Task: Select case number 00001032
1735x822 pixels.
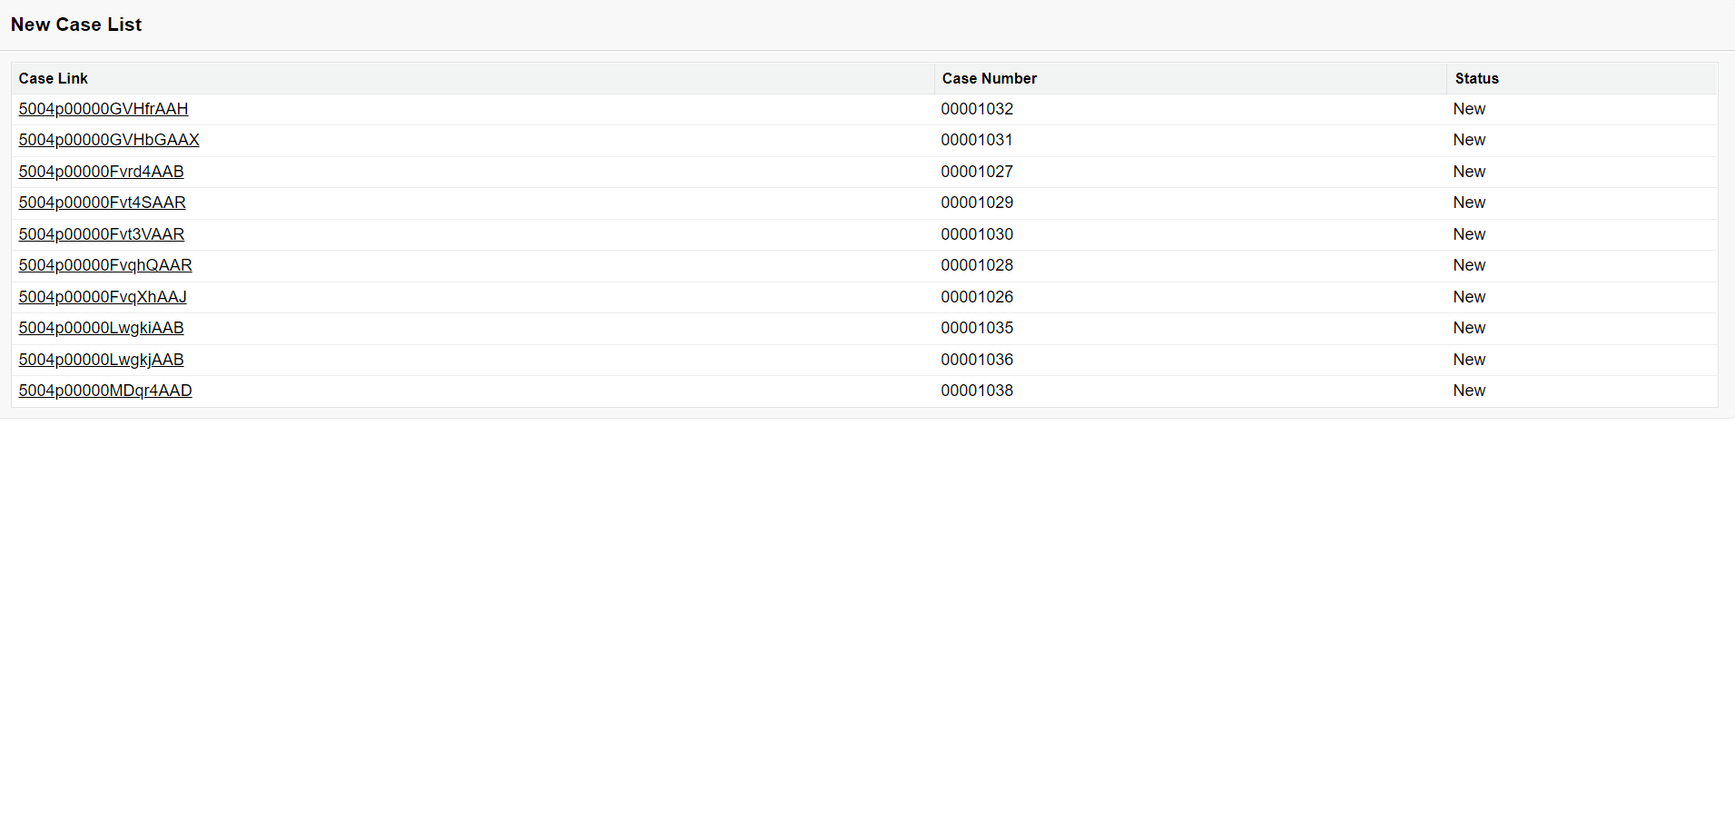Action: click(x=977, y=109)
